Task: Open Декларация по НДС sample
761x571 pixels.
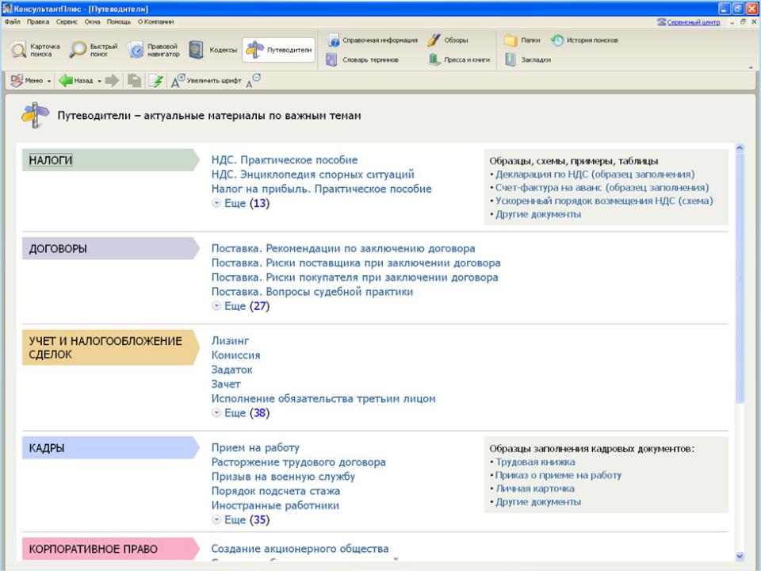Action: click(595, 174)
